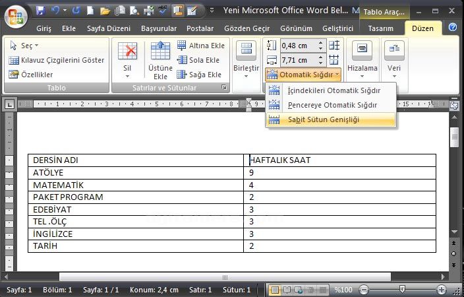Screen dimensions: 464x297
Task: Open the Gözden Geçir tab
Action: [246, 28]
